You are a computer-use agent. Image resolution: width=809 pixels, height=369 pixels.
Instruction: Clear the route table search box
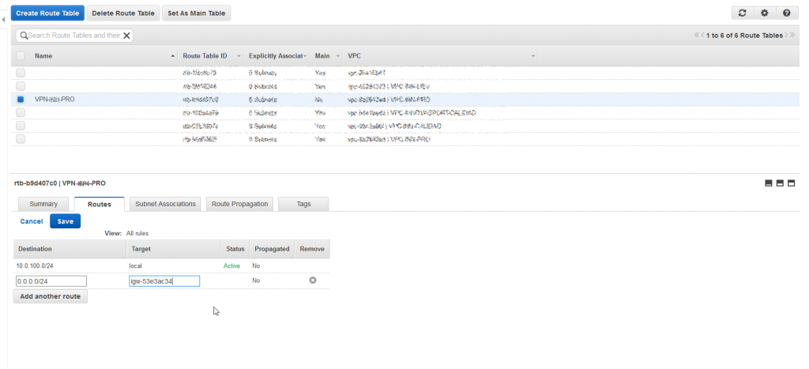click(x=126, y=36)
